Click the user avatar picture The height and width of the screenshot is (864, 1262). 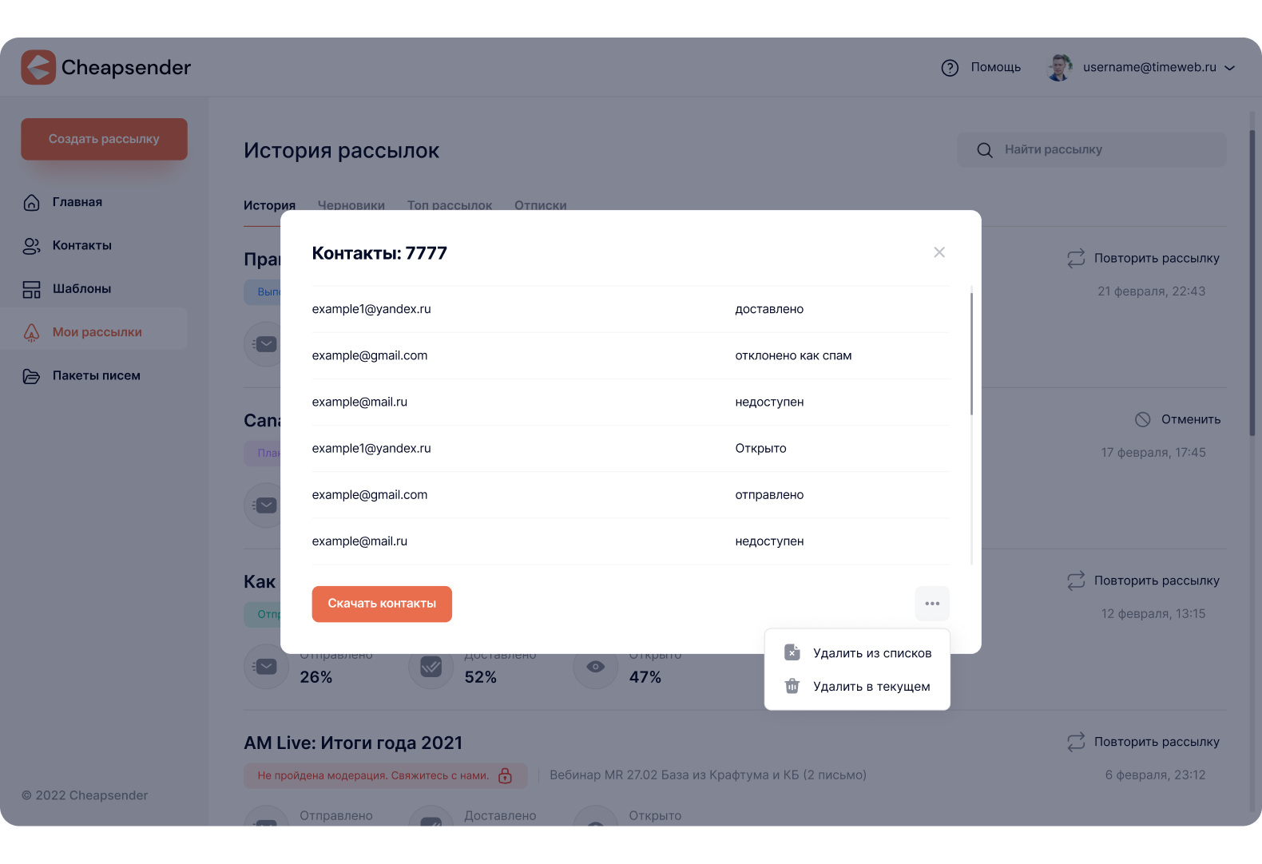pos(1060,68)
